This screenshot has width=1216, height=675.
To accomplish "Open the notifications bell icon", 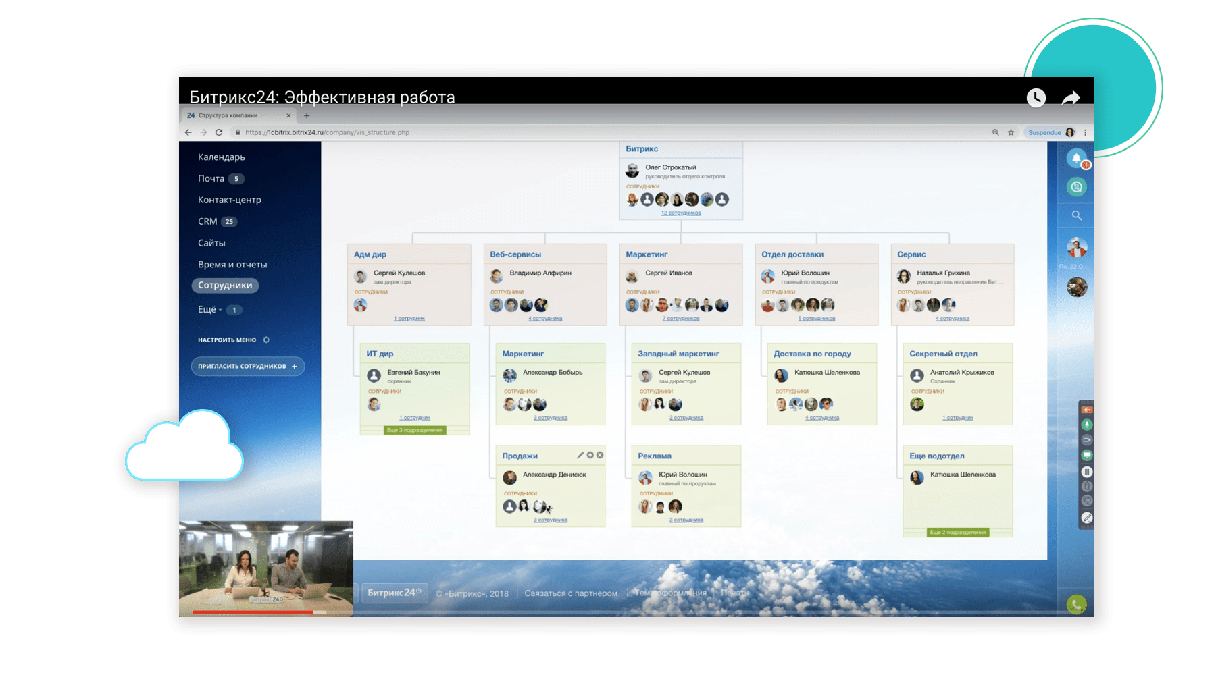I will coord(1076,159).
